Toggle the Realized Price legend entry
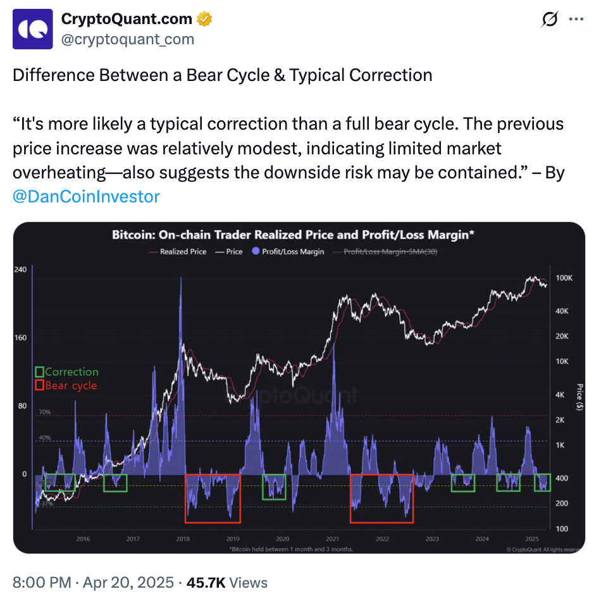 pyautogui.click(x=178, y=252)
